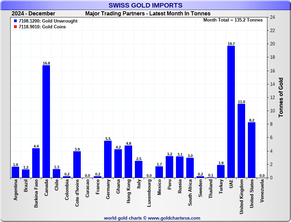This screenshot has height=222, width=291.
Task: Click the Major Trading Partners subtitle
Action: 148,14
